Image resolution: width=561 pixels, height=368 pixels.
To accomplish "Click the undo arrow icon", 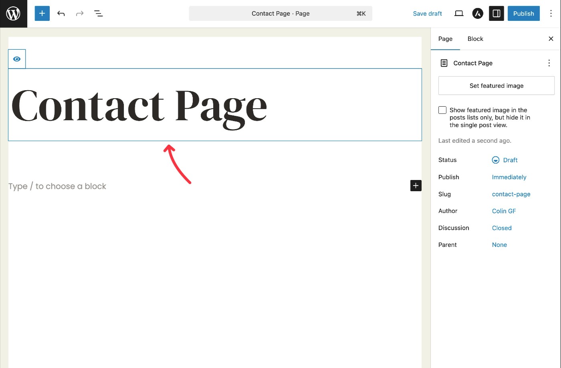I will pyautogui.click(x=61, y=14).
